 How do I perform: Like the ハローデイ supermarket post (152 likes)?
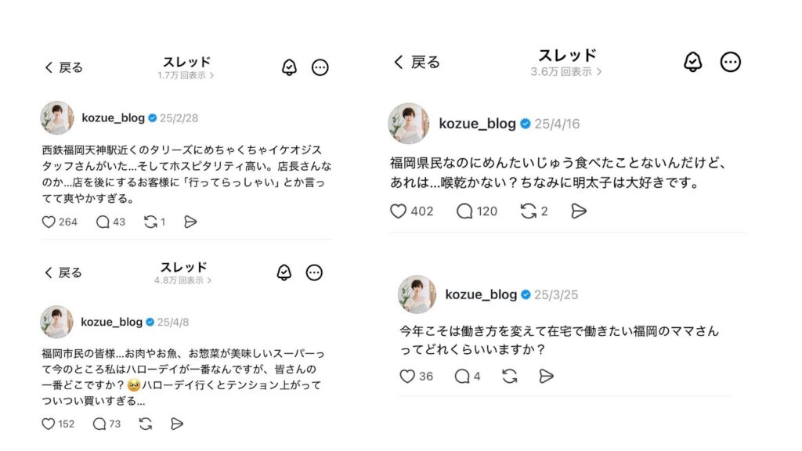[49, 424]
